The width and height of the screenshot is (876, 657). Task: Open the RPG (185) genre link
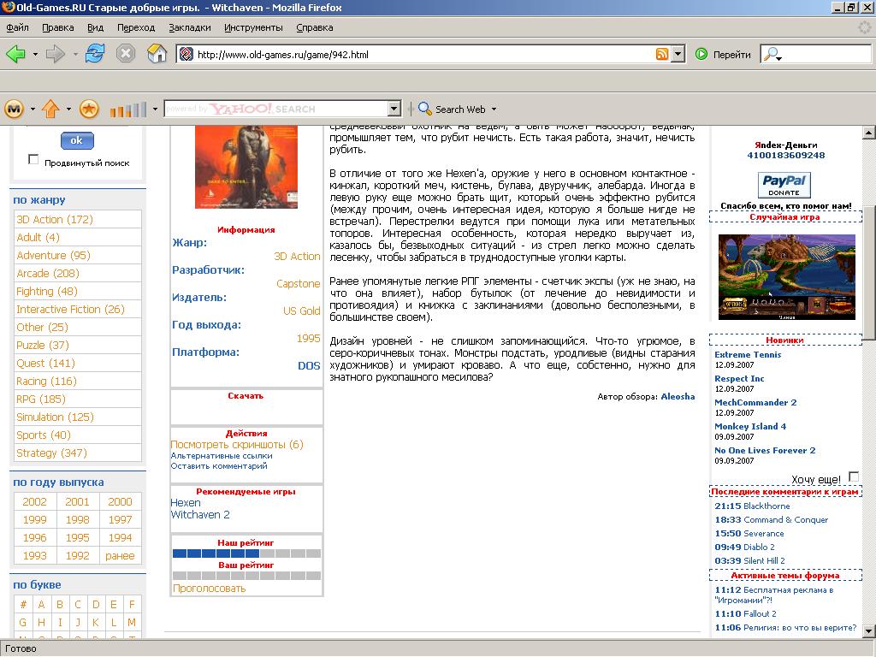[x=41, y=399]
